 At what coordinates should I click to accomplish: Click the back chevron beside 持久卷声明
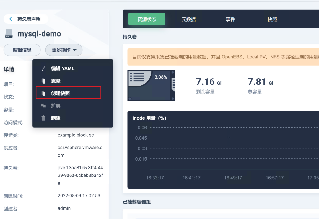pyautogui.click(x=11, y=19)
